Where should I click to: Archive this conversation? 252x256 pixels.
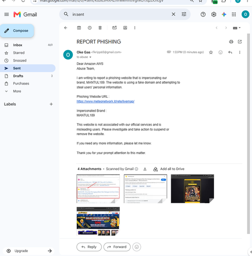(x=79, y=28)
